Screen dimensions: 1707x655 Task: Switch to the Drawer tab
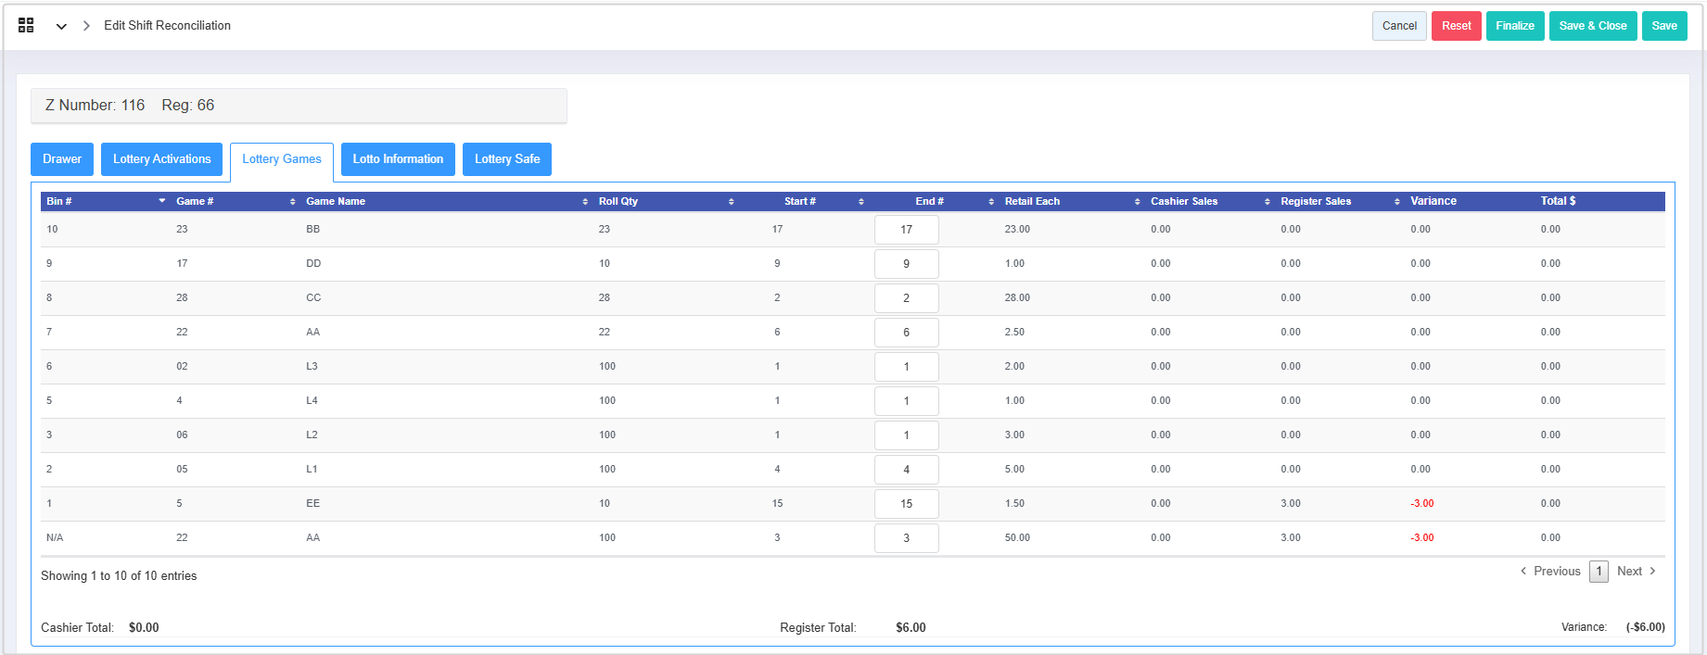coord(62,159)
